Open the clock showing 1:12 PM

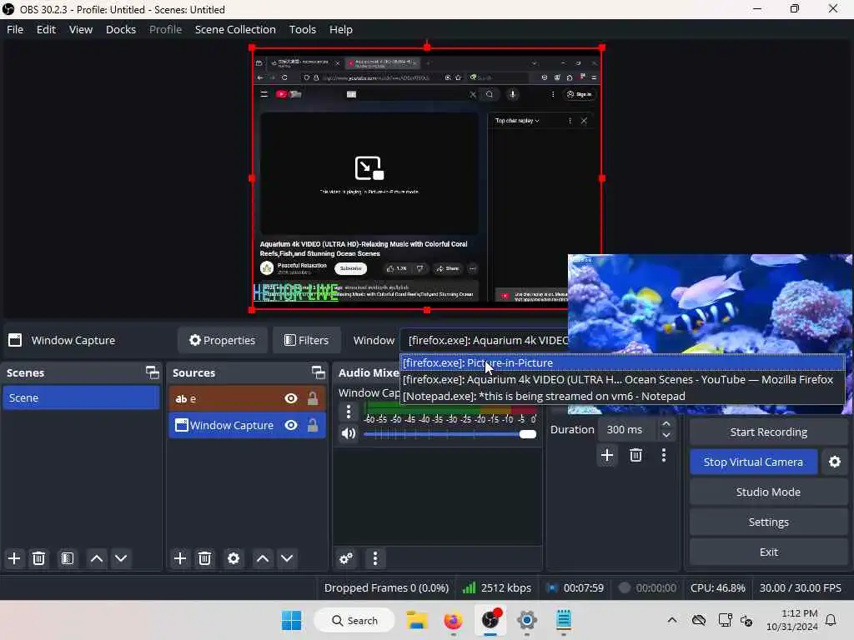point(791,620)
